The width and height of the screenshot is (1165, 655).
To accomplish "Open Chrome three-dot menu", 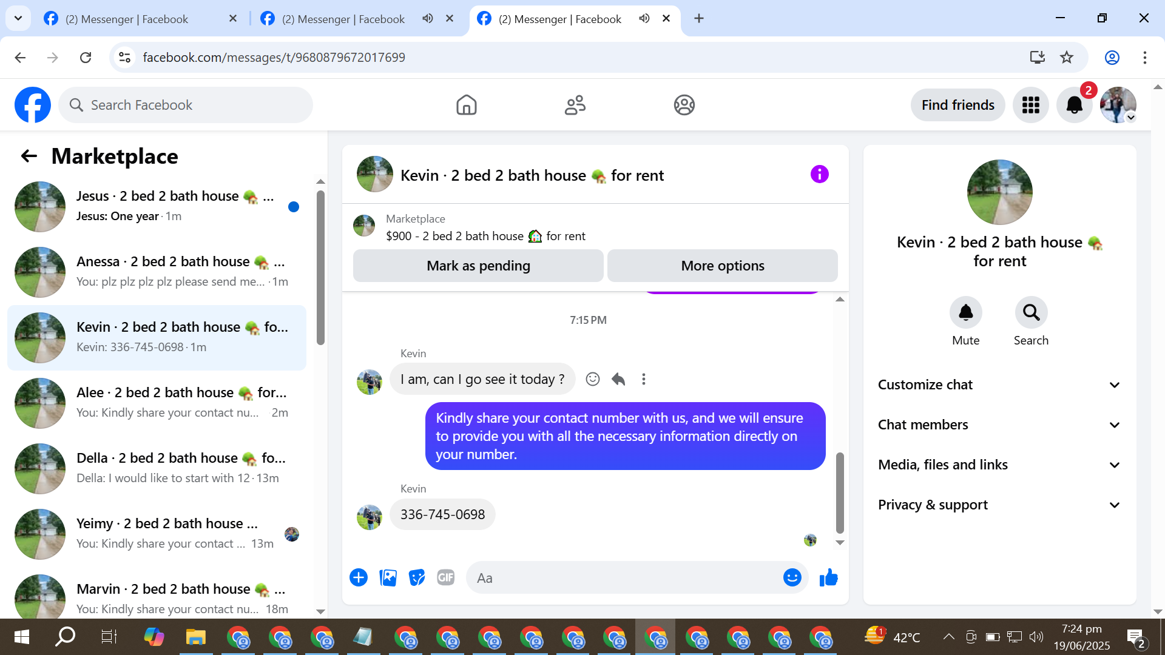I will pyautogui.click(x=1144, y=57).
